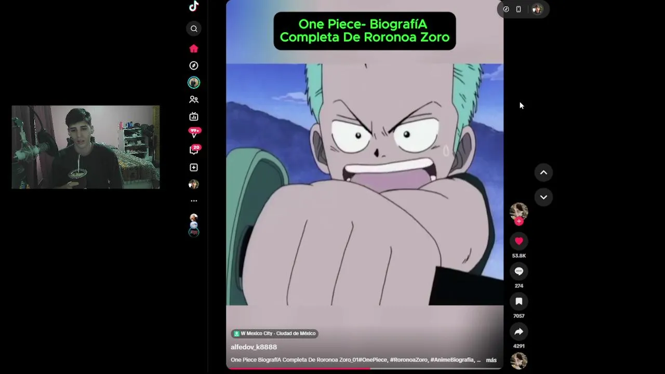
Task: Click the get app phone icon
Action: pyautogui.click(x=518, y=9)
